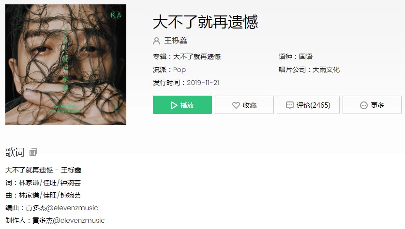The height and width of the screenshot is (229, 405).
Task: Click the copy lyrics icon beside 歌词
Action: pos(33,152)
